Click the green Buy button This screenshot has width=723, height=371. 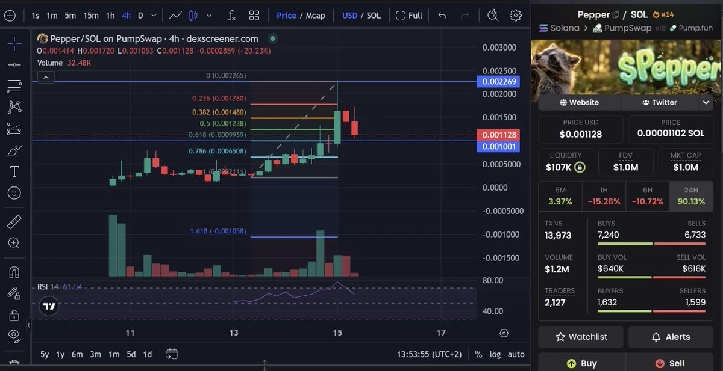tap(581, 363)
